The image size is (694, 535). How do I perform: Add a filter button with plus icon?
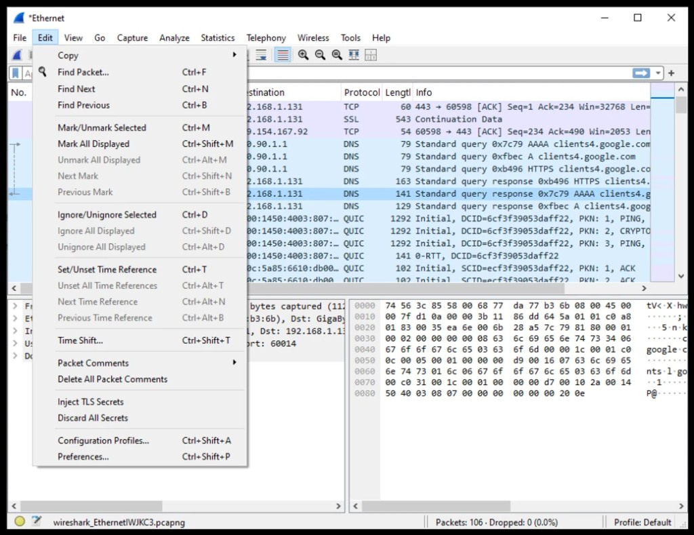coord(671,73)
